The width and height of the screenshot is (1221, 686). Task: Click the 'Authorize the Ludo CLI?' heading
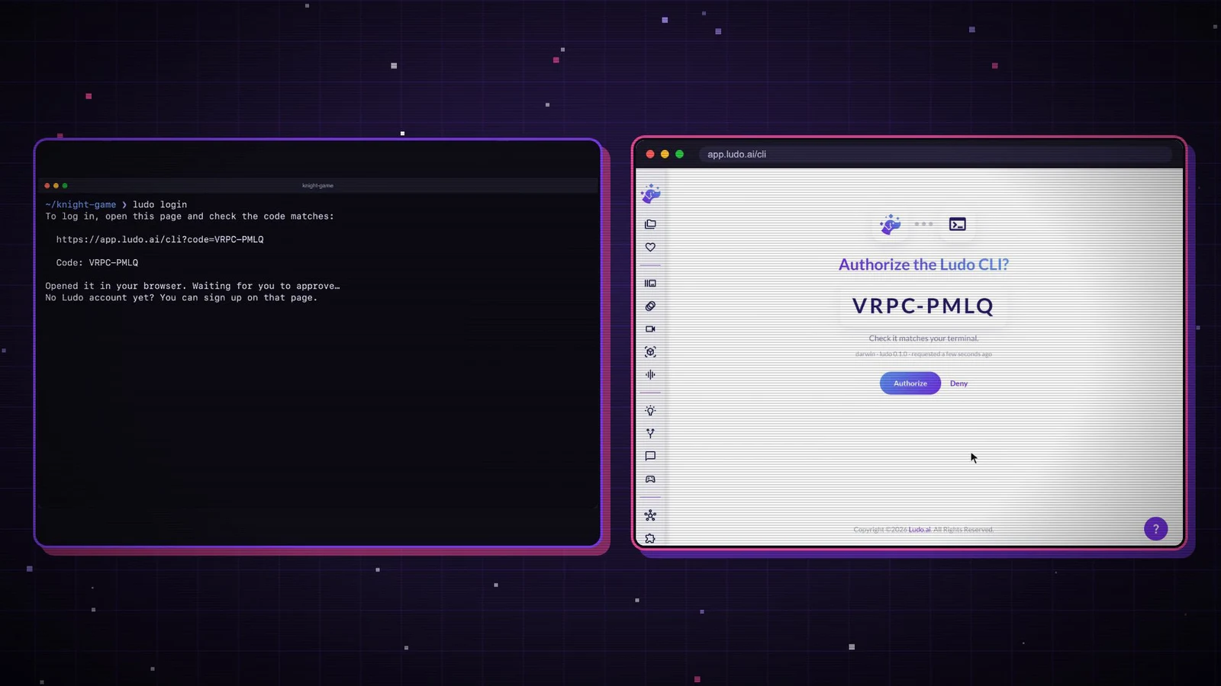point(923,264)
